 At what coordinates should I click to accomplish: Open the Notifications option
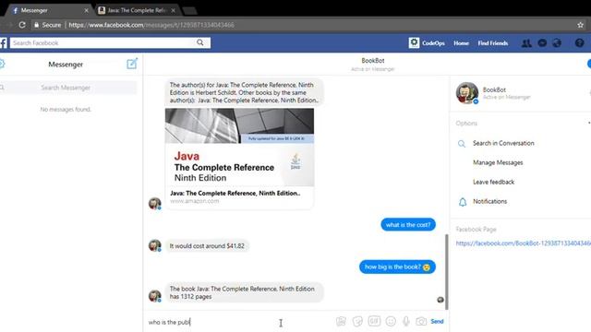click(x=489, y=201)
